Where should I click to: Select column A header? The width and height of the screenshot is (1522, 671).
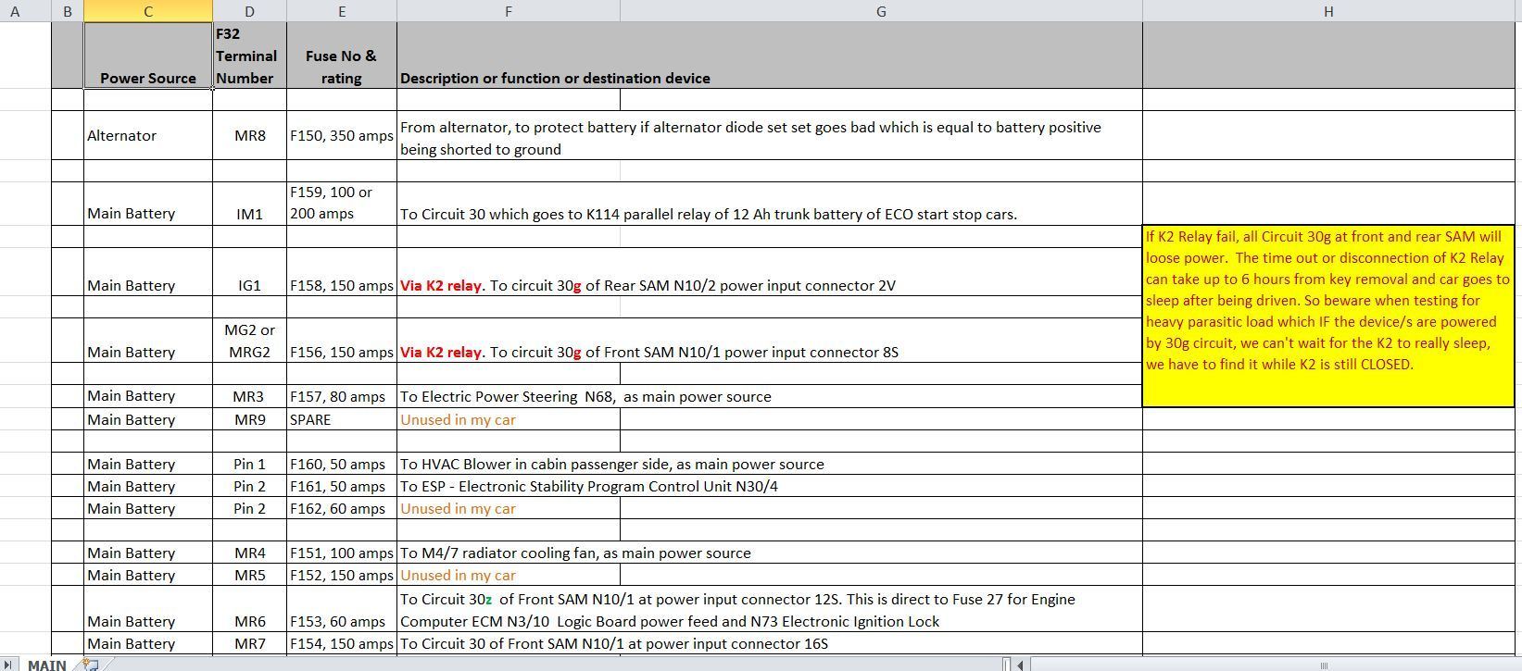click(x=15, y=11)
